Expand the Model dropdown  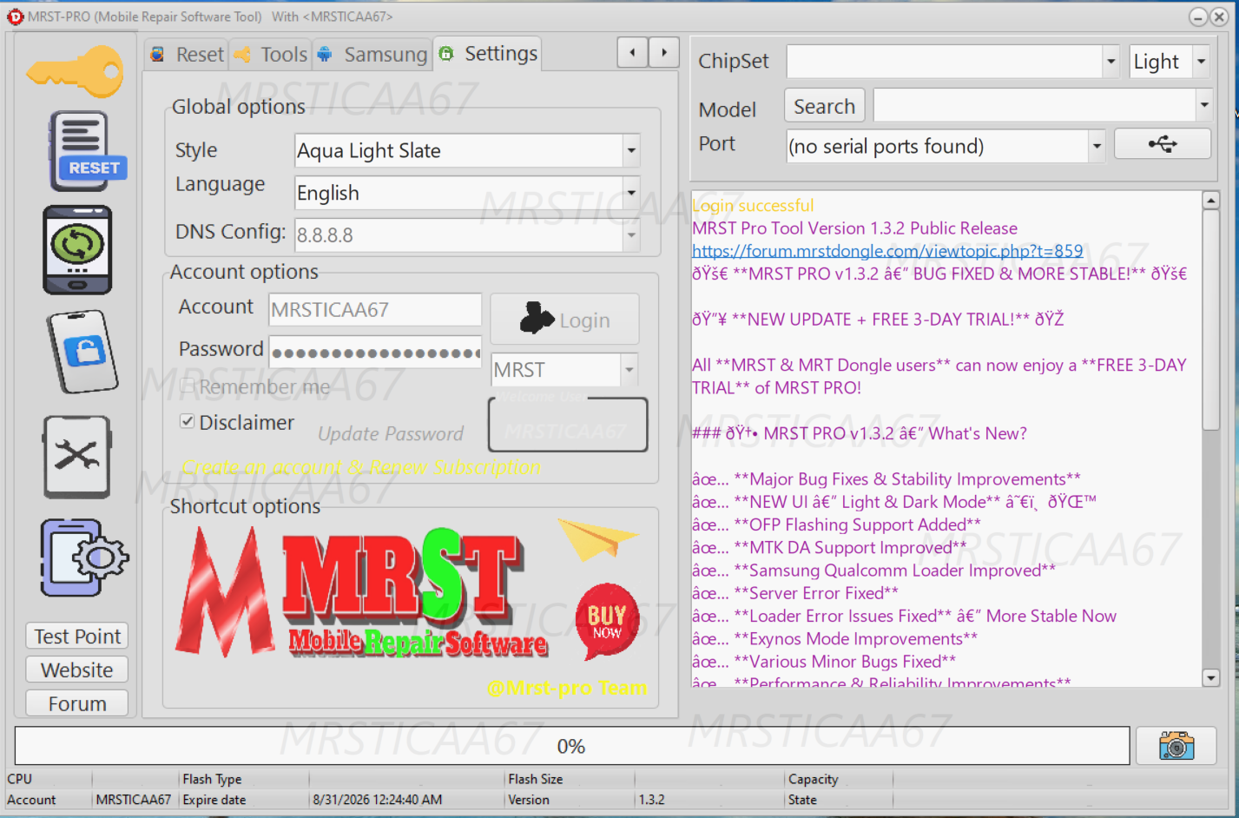click(x=1204, y=105)
